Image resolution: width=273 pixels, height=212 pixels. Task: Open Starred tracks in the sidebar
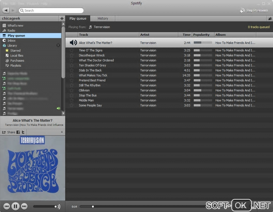pos(15,50)
